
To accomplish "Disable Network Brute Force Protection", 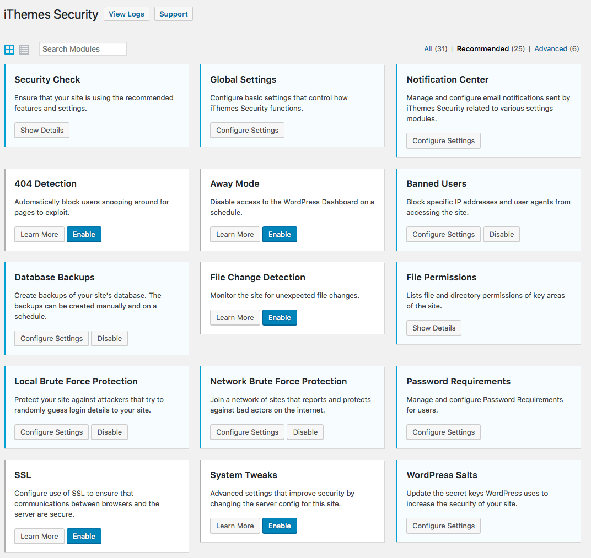I will 305,432.
